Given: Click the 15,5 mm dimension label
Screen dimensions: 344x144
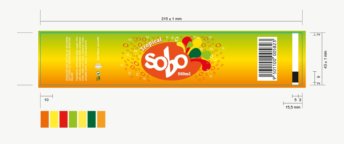Looking at the screenshot, I should click(x=293, y=107).
